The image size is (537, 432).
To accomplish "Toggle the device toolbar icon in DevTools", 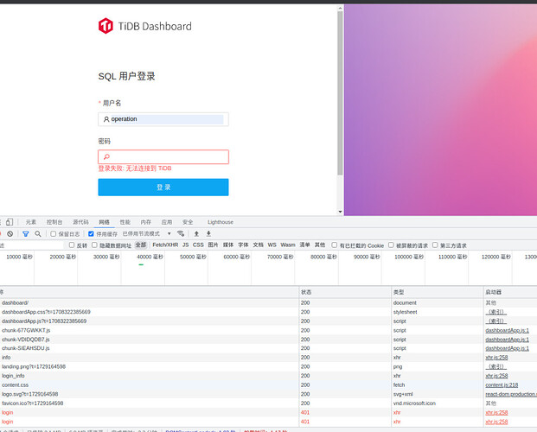I will 10,222.
